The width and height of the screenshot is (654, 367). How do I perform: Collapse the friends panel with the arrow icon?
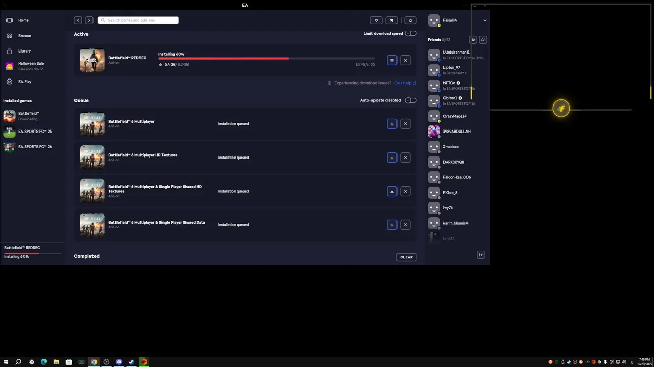click(x=481, y=255)
